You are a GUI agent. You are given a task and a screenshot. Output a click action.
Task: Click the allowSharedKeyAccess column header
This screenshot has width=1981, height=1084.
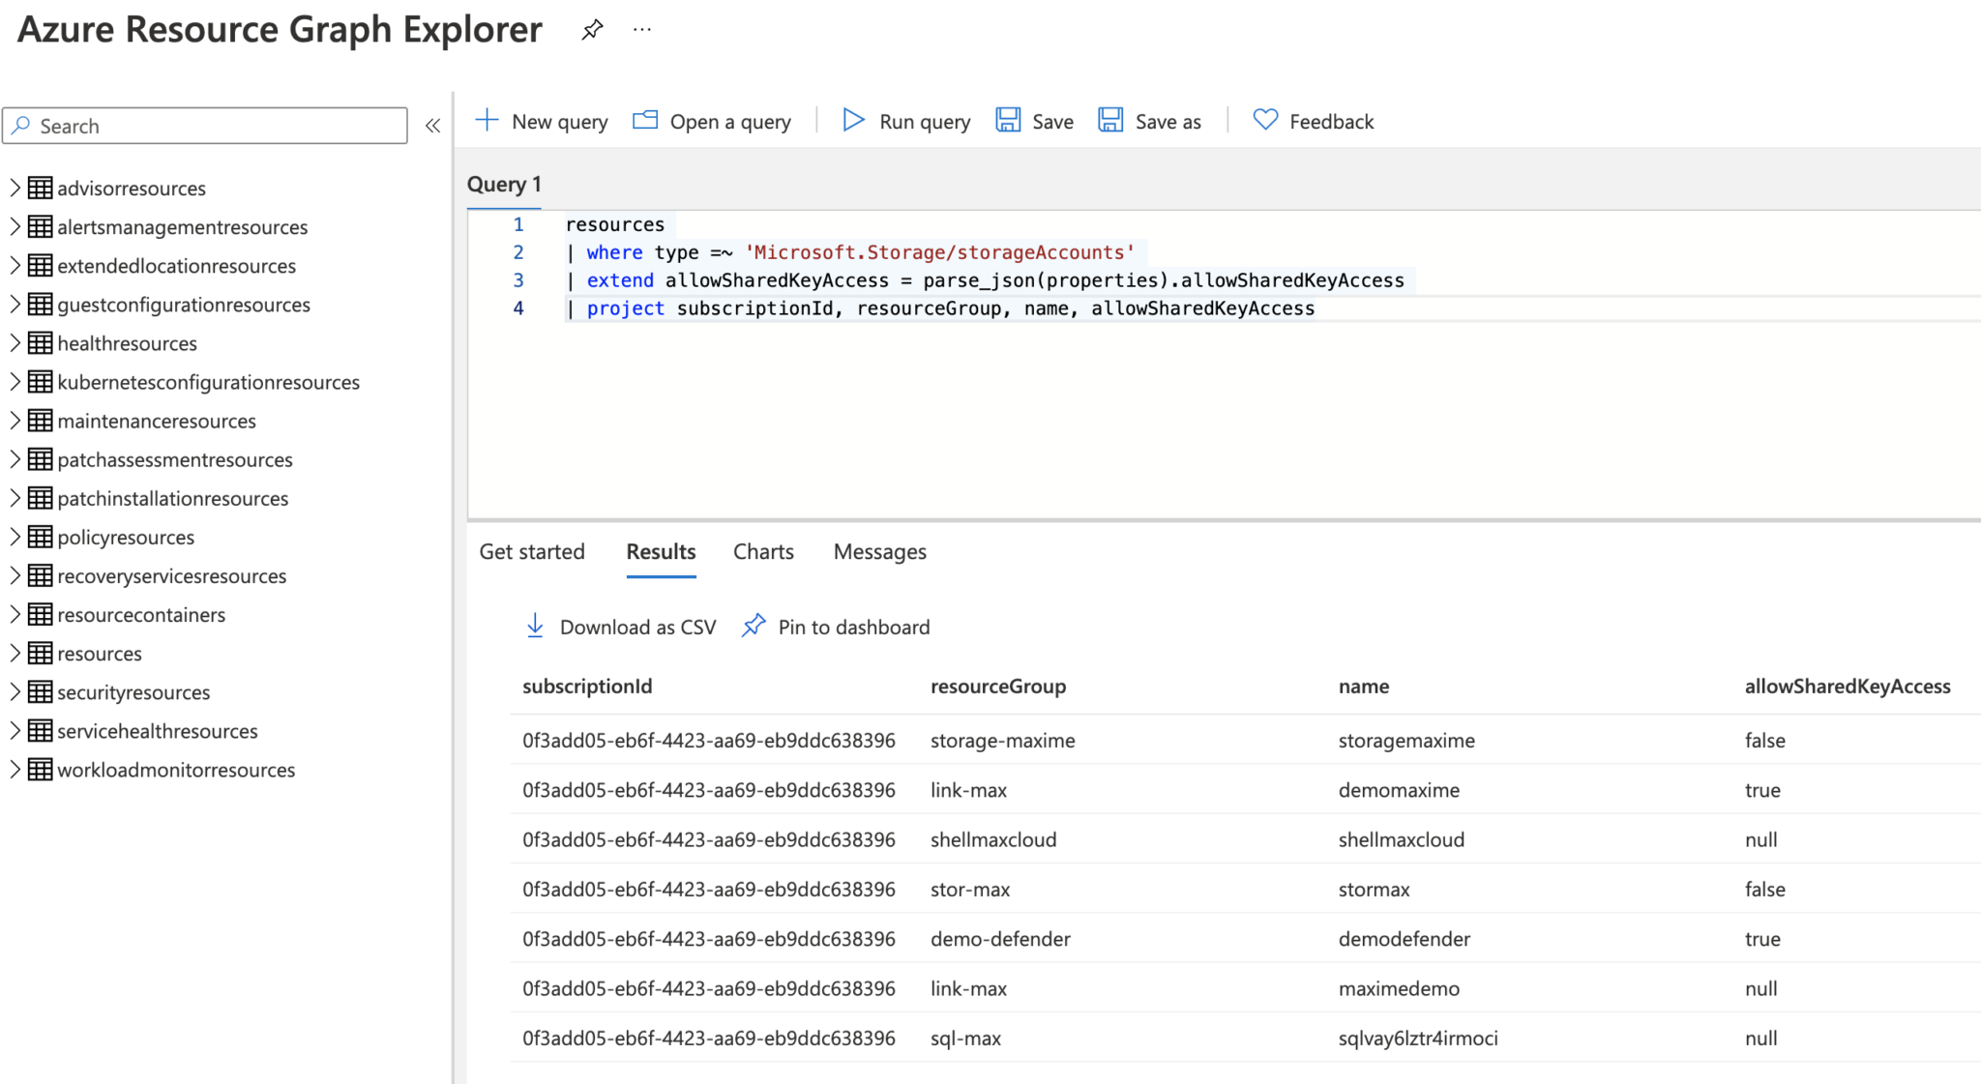(1847, 687)
